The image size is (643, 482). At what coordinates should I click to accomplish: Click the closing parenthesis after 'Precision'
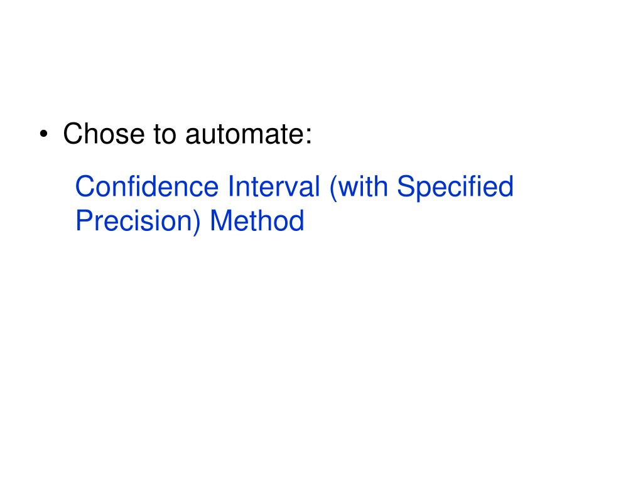[197, 222]
